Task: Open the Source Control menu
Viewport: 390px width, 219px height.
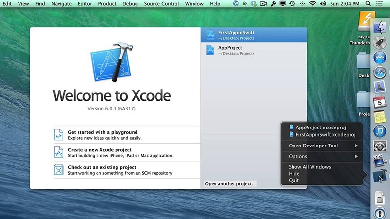Action: point(161,4)
